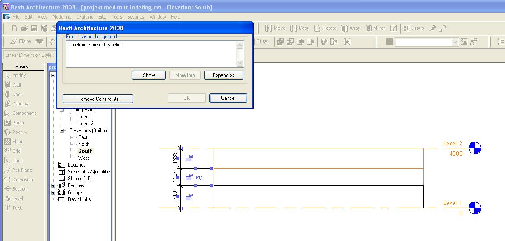Screen dimensions: 505x241
Task: Click the Group tool icon
Action: (406, 28)
